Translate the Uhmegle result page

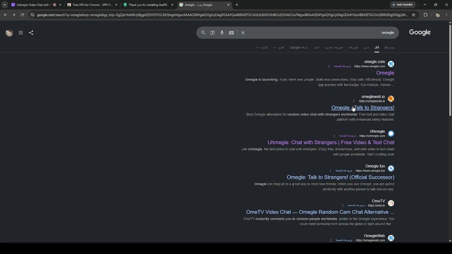pyautogui.click(x=348, y=136)
